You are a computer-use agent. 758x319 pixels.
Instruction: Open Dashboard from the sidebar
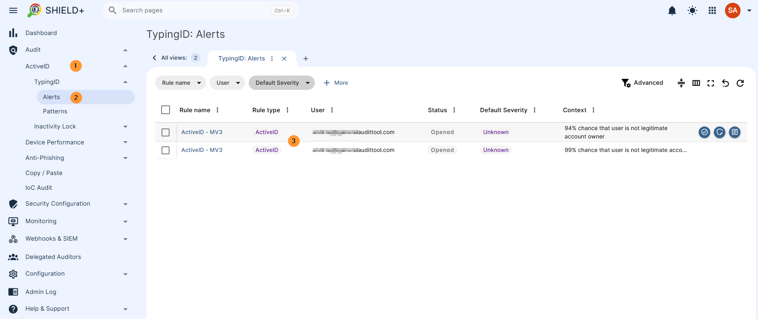point(41,33)
